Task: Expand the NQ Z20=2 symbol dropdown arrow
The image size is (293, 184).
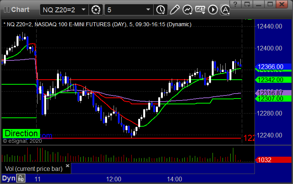Action: pyautogui.click(x=84, y=10)
